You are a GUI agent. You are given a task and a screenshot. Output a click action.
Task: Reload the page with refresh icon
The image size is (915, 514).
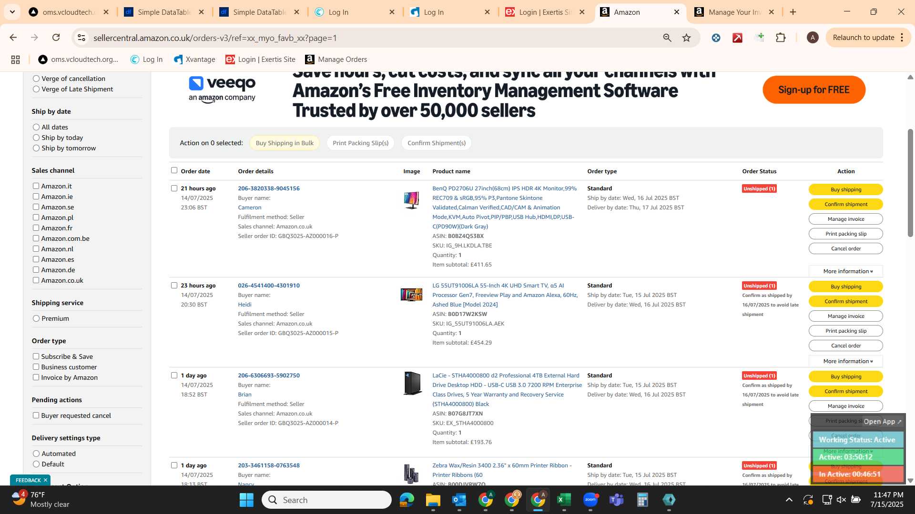(x=56, y=38)
